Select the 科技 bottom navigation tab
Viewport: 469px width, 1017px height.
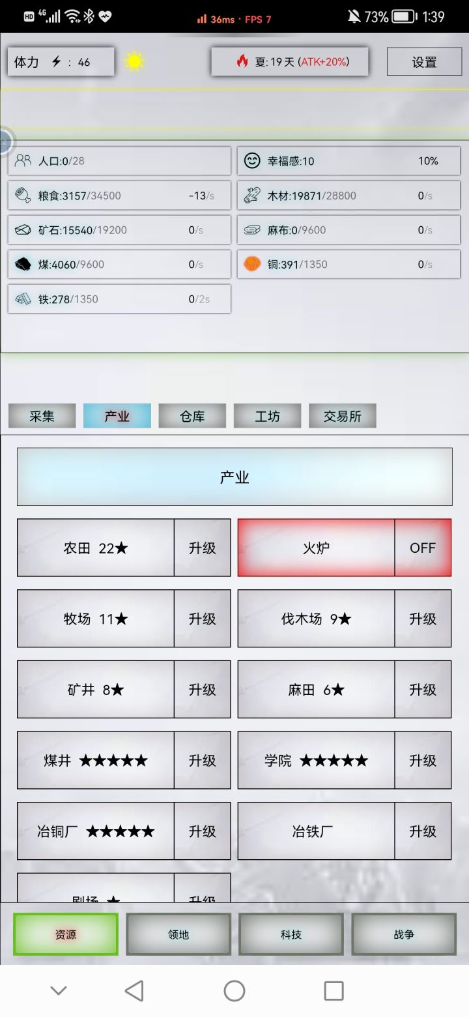[291, 934]
